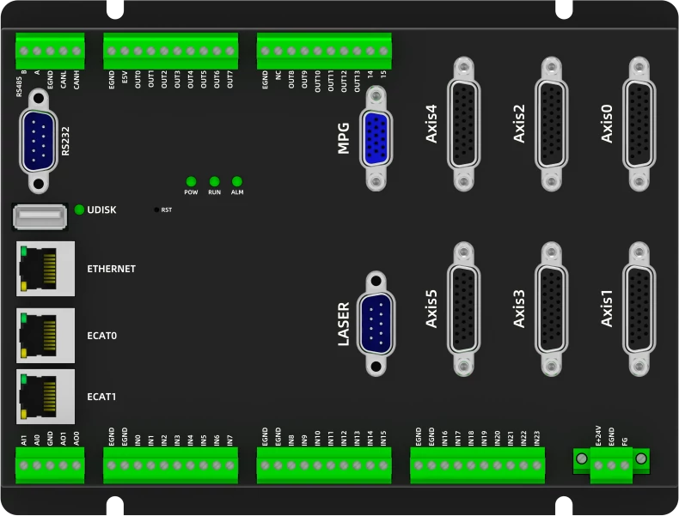This screenshot has height=516, width=679.
Task: Click the "LASER" label text
Action: [x=344, y=324]
